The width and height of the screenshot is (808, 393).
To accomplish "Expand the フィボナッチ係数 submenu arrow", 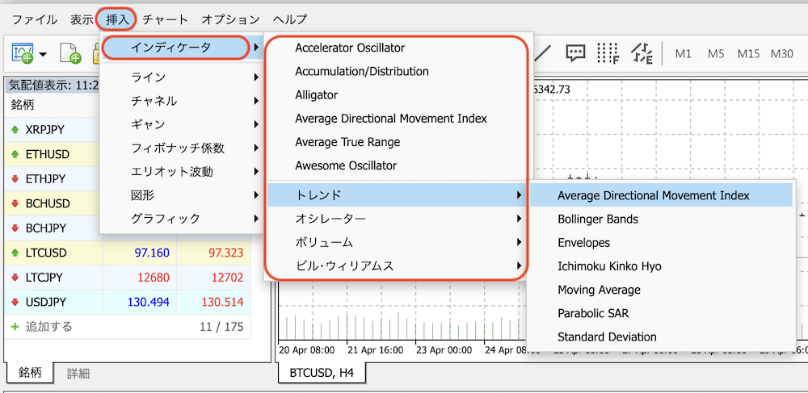I will point(256,148).
